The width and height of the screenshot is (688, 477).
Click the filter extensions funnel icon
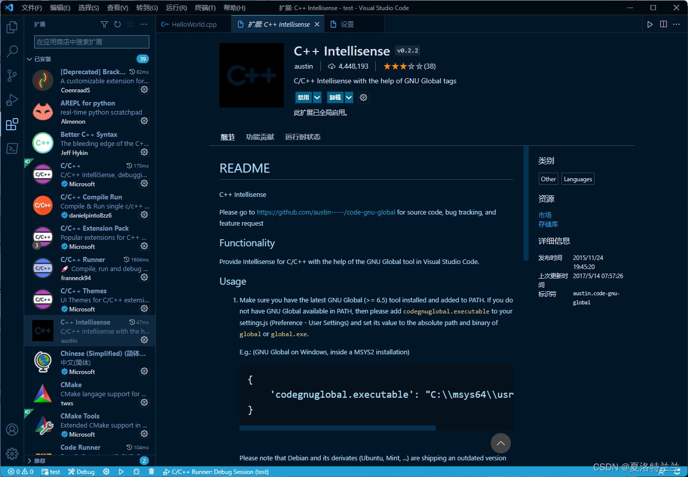pyautogui.click(x=104, y=24)
